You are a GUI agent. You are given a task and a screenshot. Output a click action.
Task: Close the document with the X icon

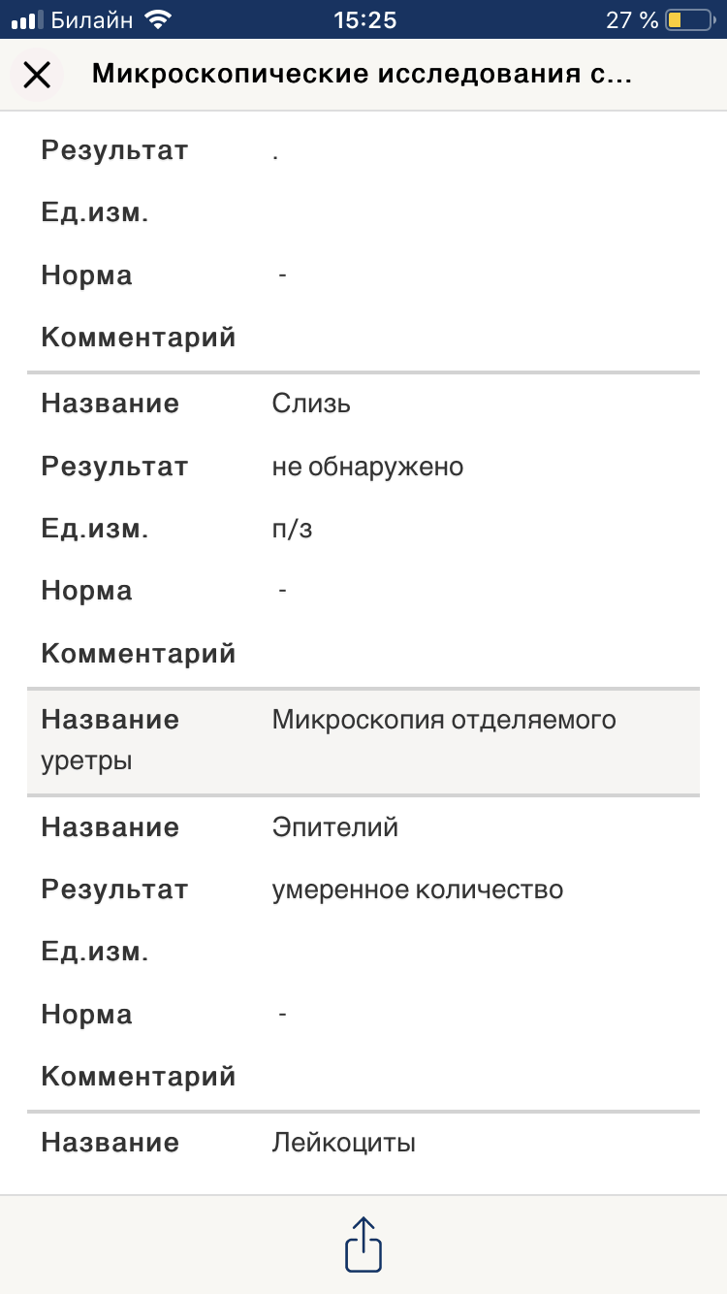coord(37,75)
